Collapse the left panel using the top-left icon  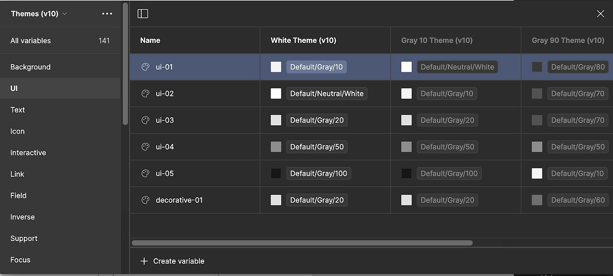tap(143, 13)
